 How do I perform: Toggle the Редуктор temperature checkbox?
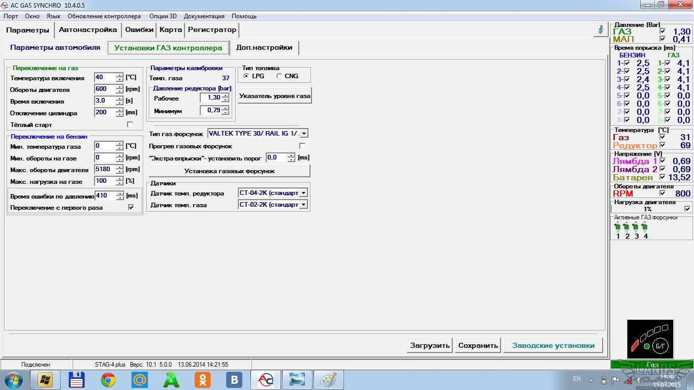[x=663, y=145]
